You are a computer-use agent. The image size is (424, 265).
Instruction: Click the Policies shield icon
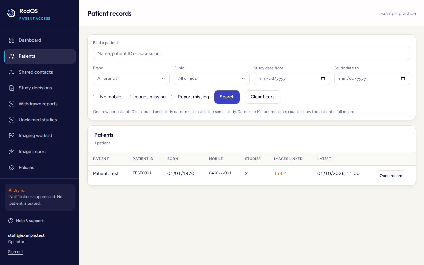pos(12,168)
